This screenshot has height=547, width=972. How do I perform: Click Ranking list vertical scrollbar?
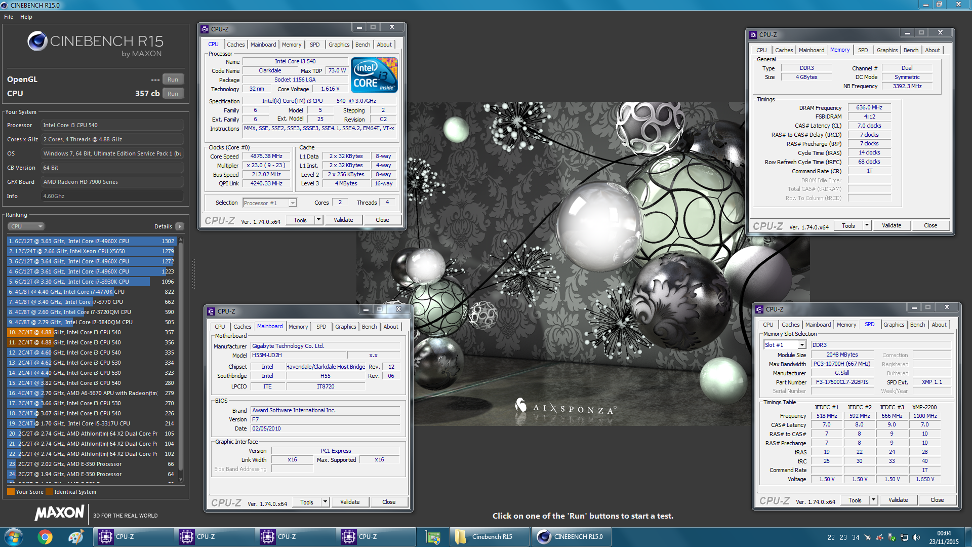[181, 359]
